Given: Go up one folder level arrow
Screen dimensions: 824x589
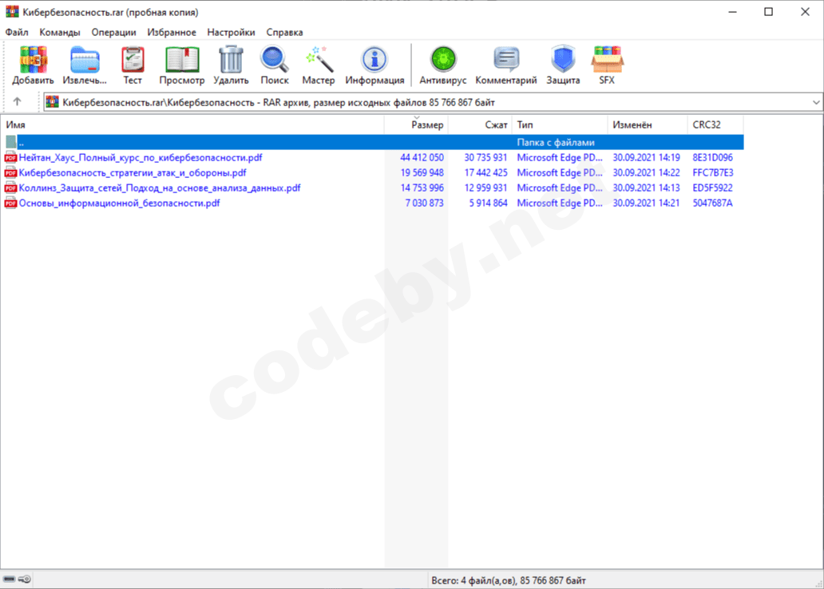Looking at the screenshot, I should 17,101.
